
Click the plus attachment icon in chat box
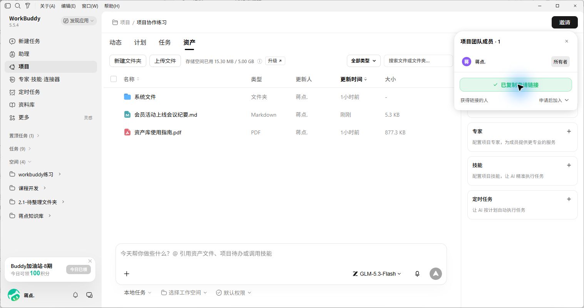coord(127,274)
